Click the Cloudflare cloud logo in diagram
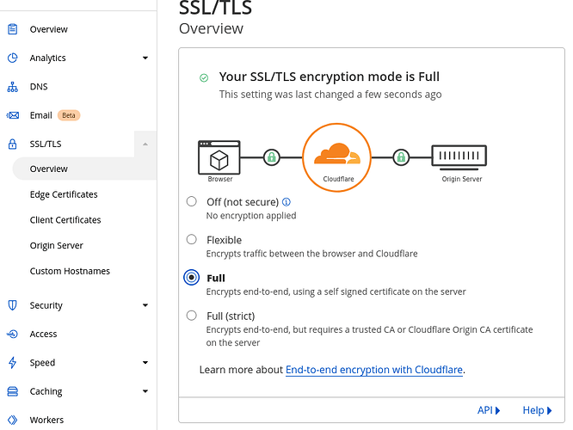 pos(337,153)
